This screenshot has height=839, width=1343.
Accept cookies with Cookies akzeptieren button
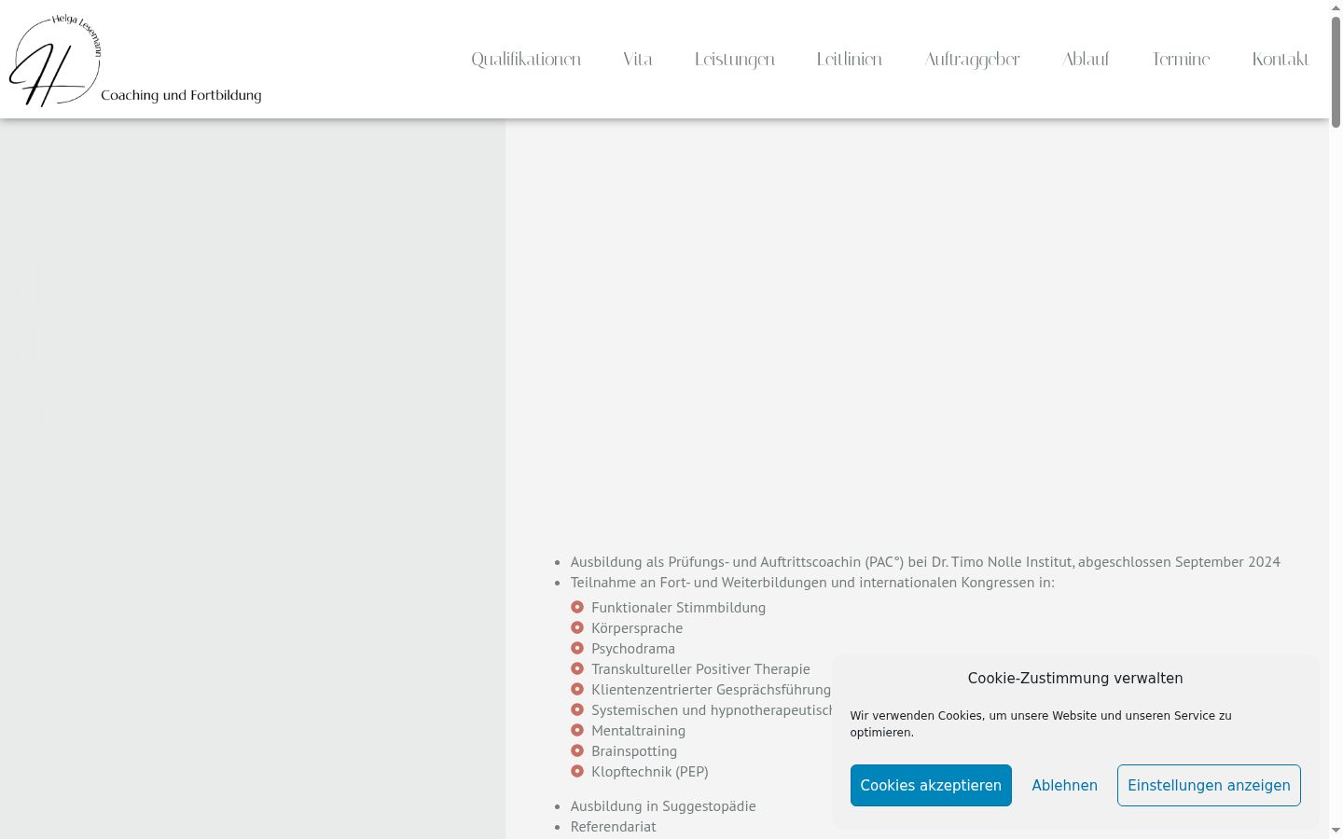[x=931, y=785]
